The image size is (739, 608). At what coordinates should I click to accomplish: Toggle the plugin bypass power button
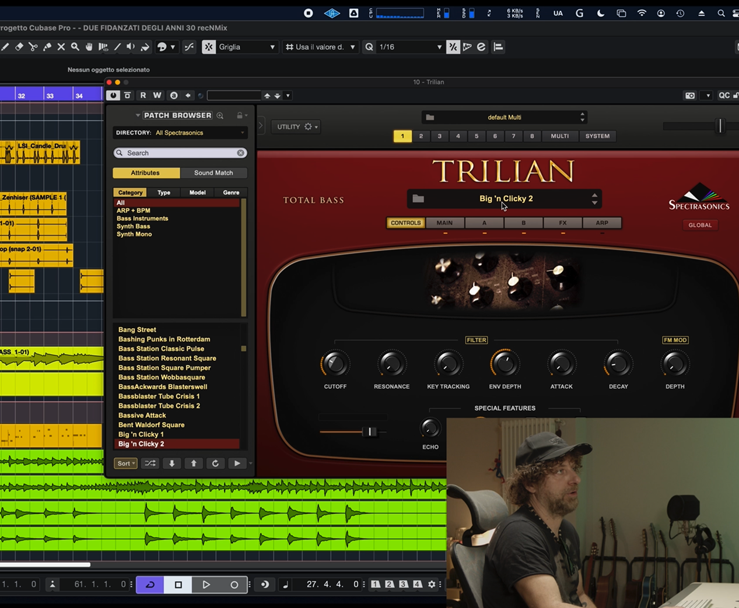point(113,96)
